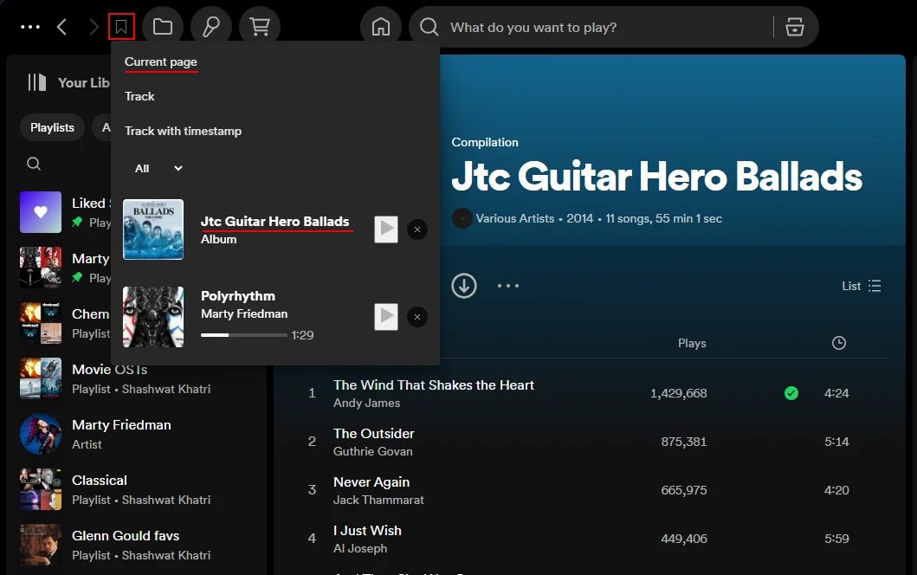Go to Home via house icon
This screenshot has height=575, width=917.
380,27
